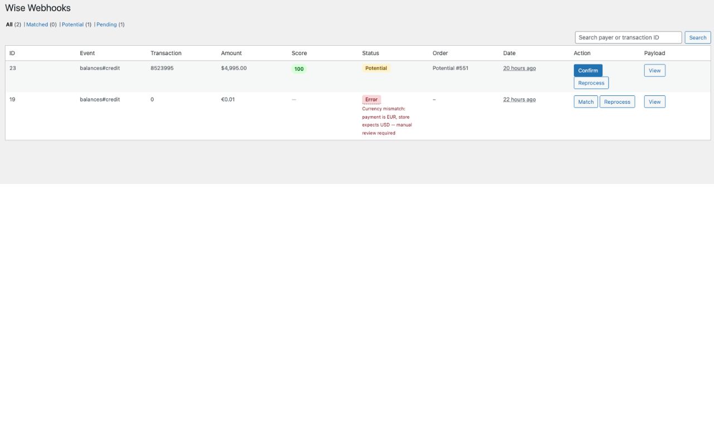The image size is (714, 446).
Task: Click transaction value 0 in row 19
Action: [x=152, y=99]
